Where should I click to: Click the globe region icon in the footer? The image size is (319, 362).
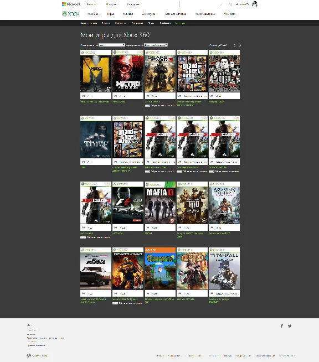point(29,355)
